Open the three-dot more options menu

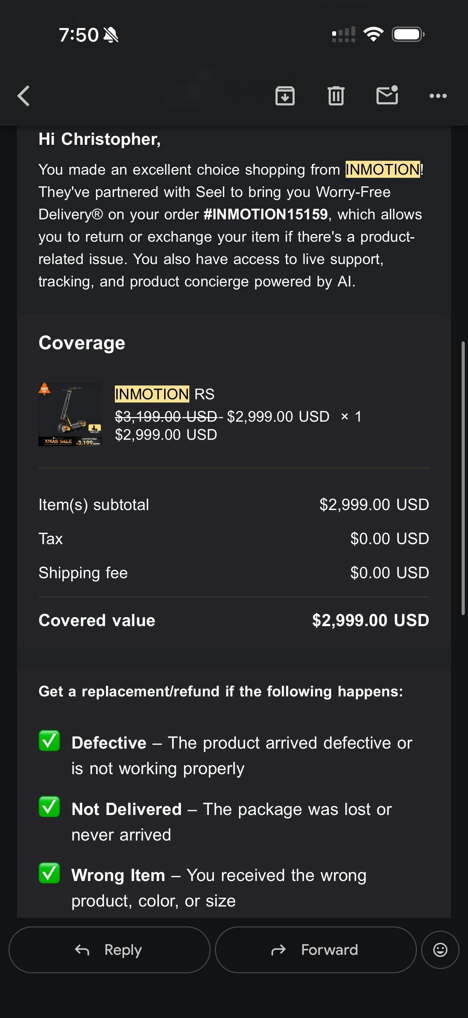[438, 95]
